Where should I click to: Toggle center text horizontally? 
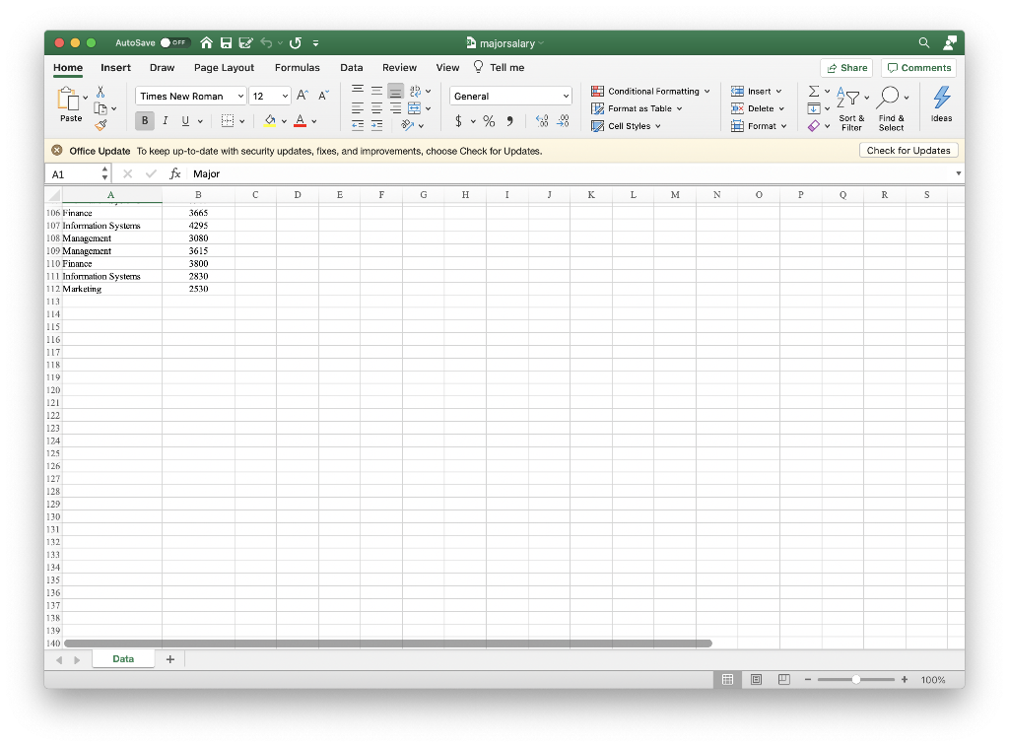click(376, 108)
